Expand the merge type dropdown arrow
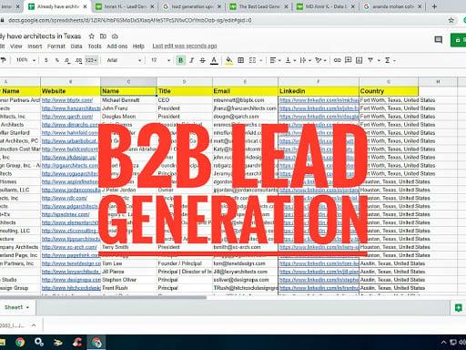The height and width of the screenshot is (350, 466). click(x=261, y=60)
